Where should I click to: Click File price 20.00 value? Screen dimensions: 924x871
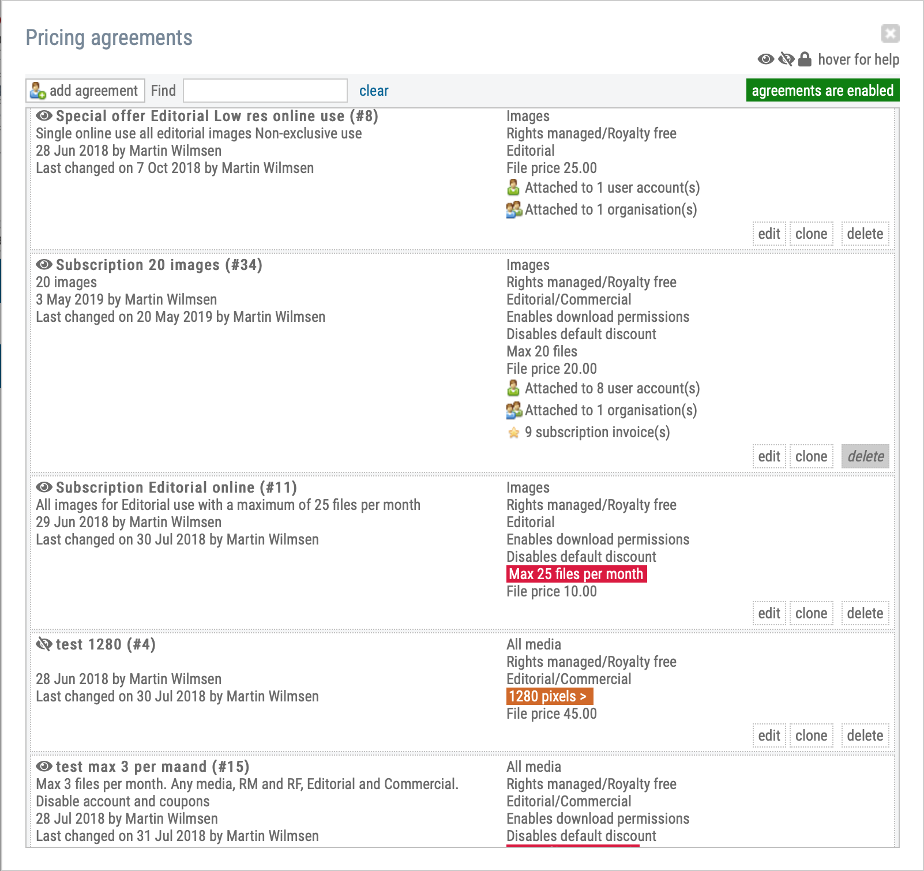click(x=551, y=369)
